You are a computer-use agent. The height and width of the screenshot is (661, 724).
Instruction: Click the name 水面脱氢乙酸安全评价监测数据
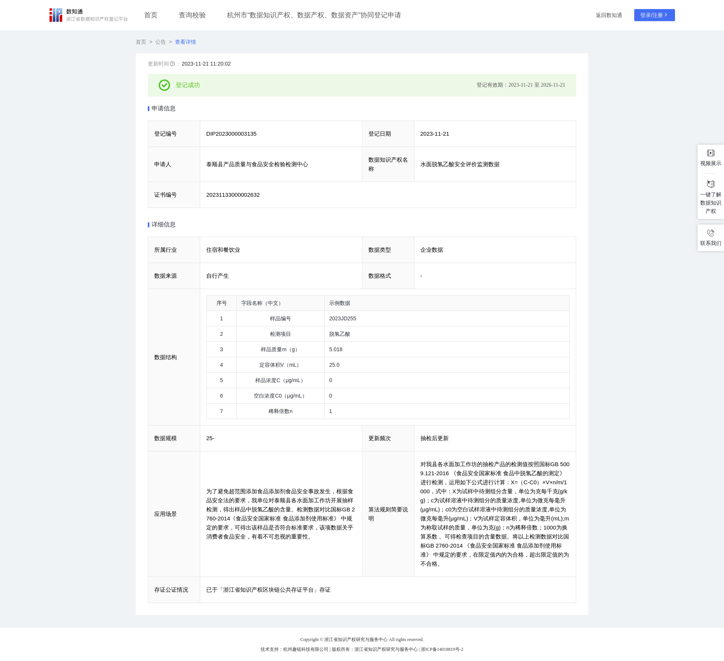pyautogui.click(x=460, y=164)
